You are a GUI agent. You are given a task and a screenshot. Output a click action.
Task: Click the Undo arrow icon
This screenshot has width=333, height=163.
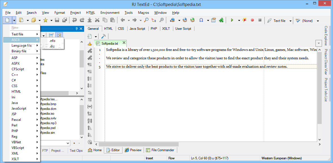[x=74, y=20]
